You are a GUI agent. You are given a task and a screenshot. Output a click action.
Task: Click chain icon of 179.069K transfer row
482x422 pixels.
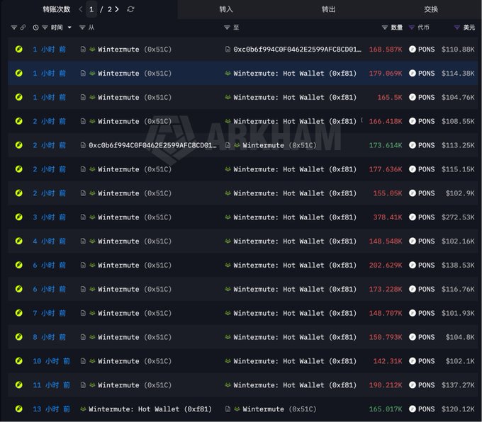point(18,73)
